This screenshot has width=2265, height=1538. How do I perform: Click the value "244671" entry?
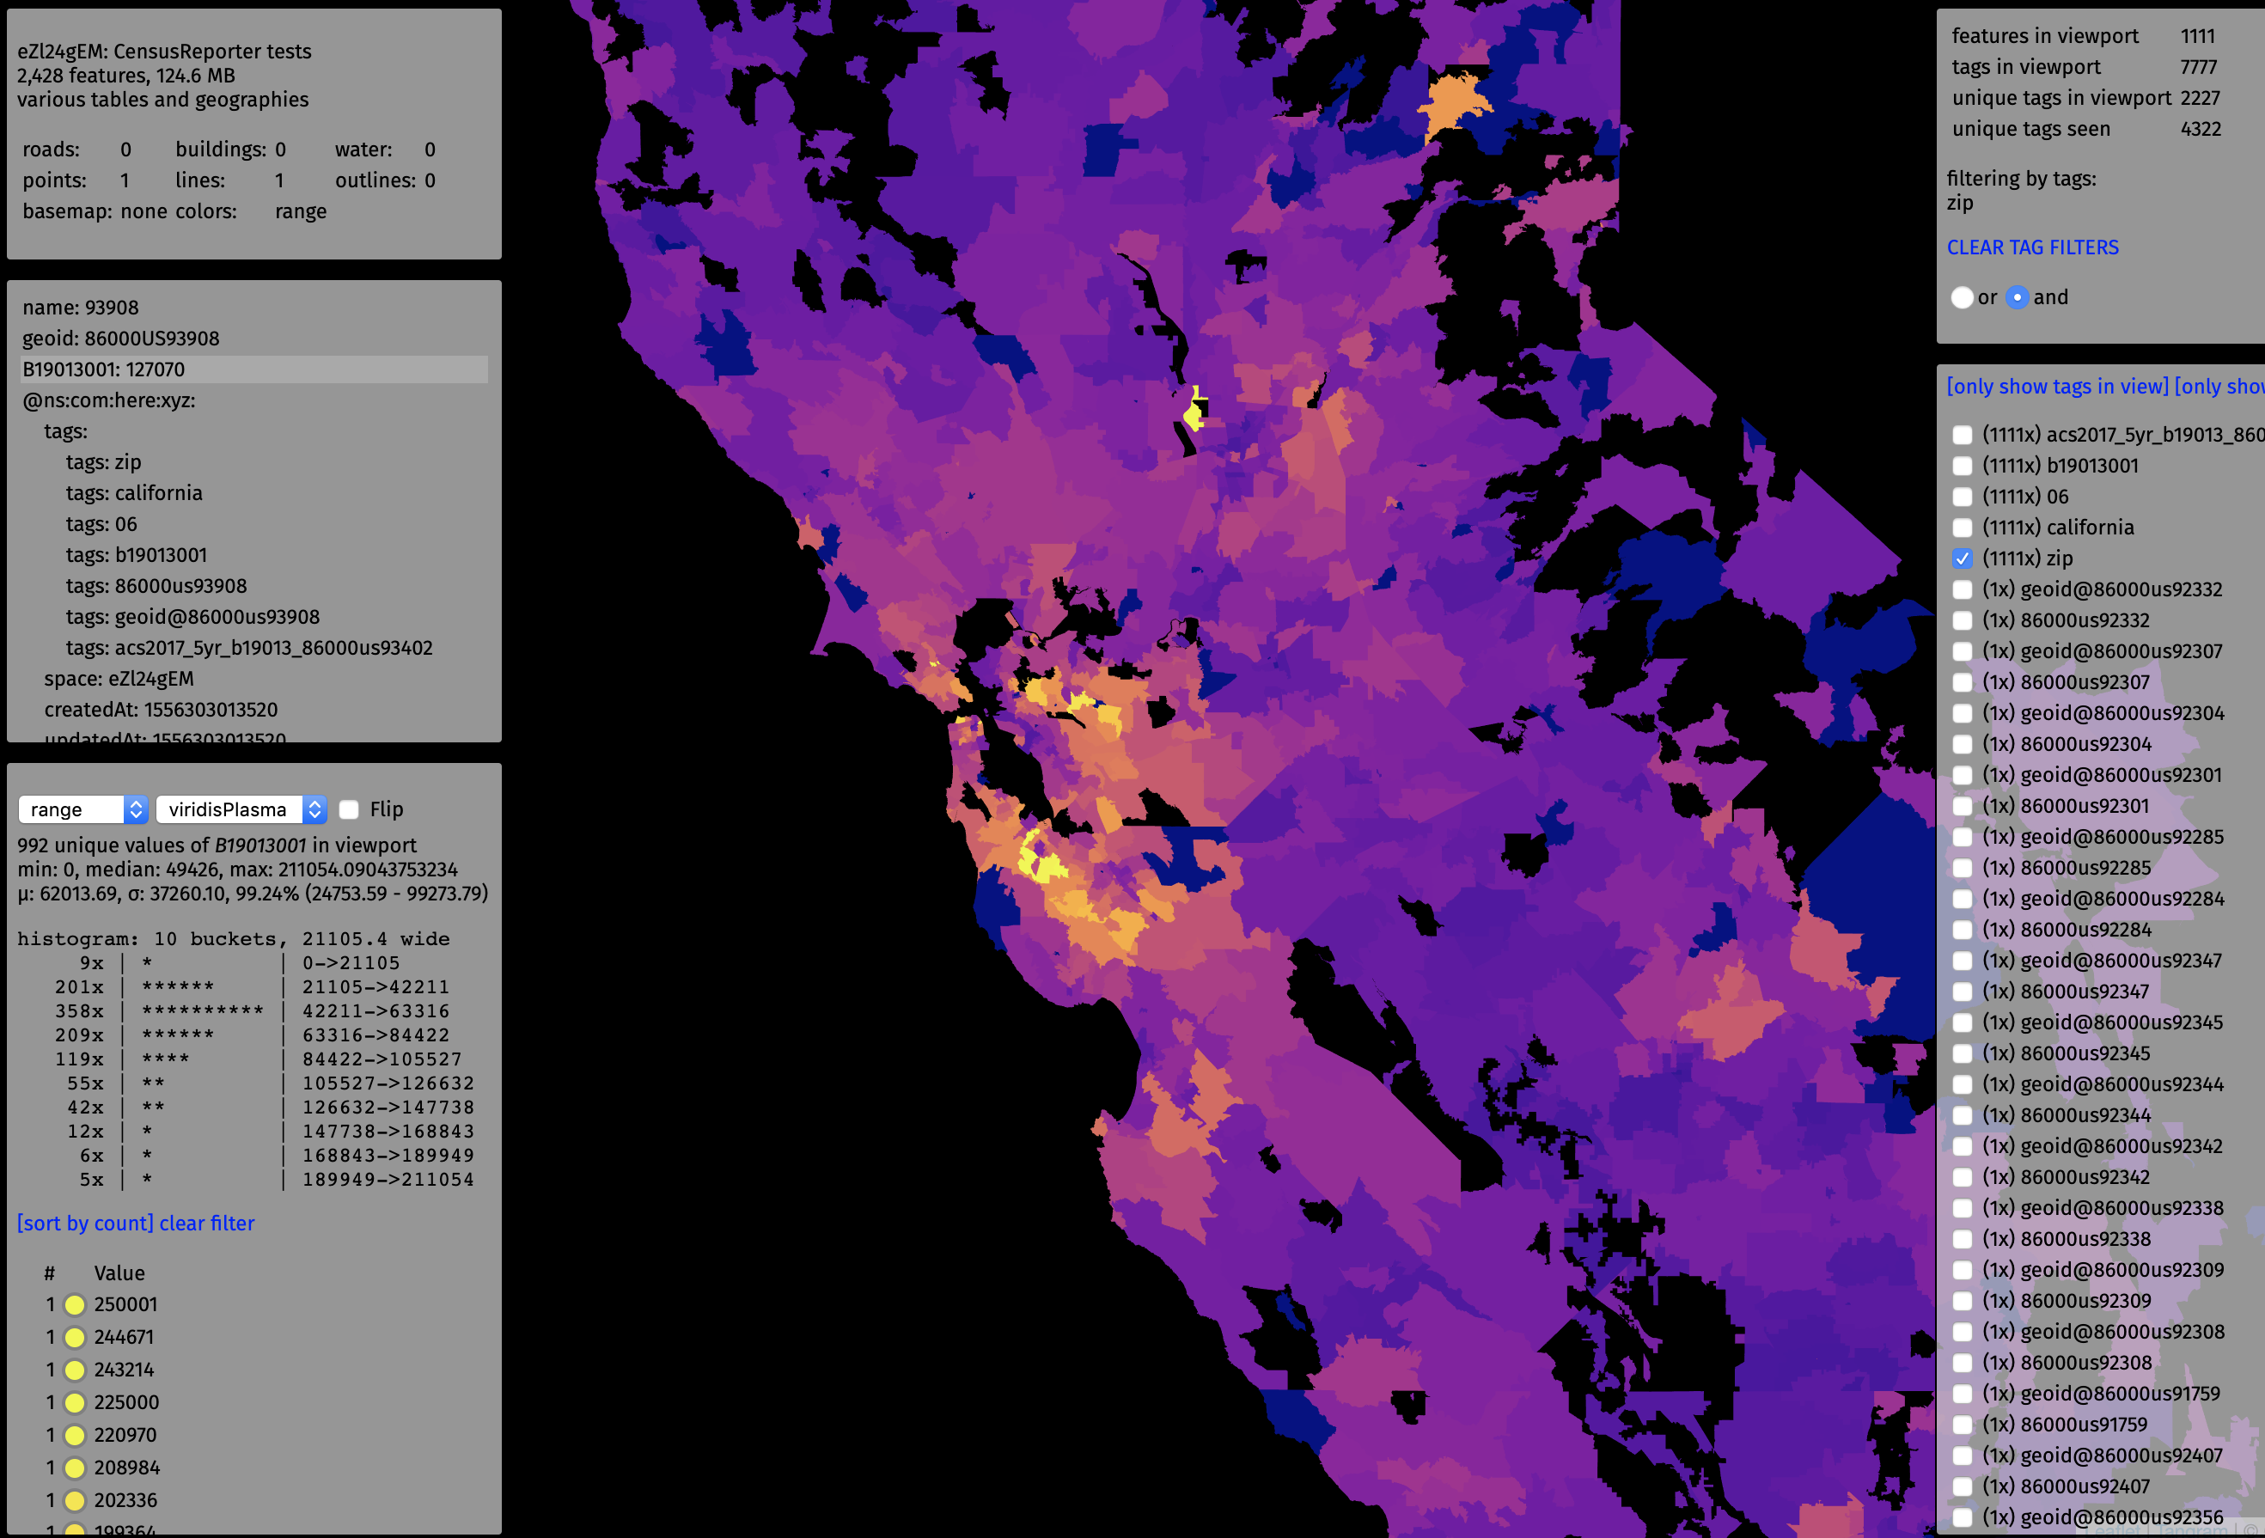pyautogui.click(x=123, y=1336)
